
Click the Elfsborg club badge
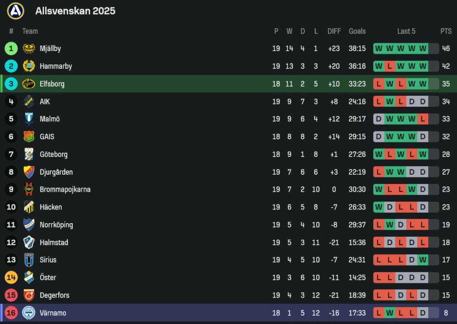[29, 84]
